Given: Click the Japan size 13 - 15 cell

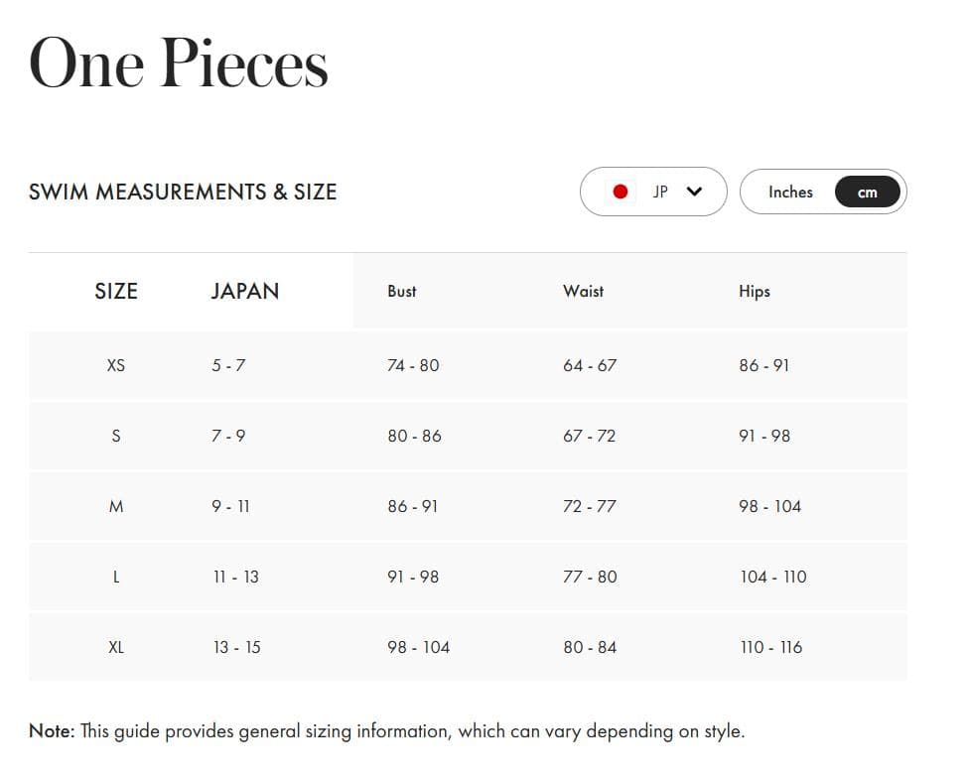Looking at the screenshot, I should (x=237, y=647).
